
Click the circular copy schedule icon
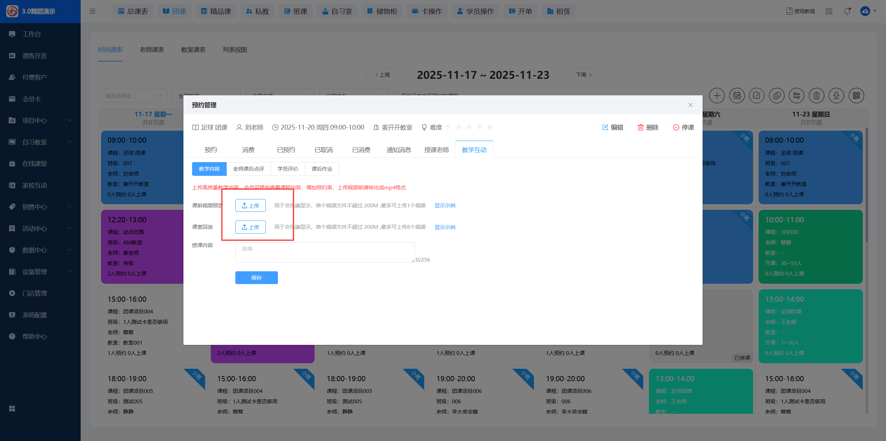pyautogui.click(x=777, y=96)
